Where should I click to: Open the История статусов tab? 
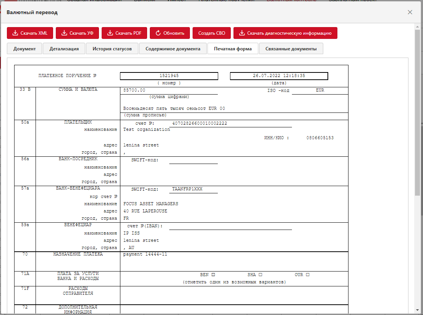112,49
